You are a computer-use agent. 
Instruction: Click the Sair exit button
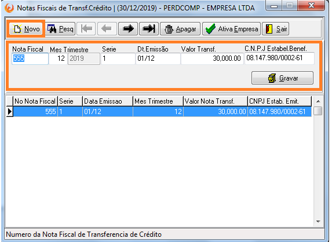pos(275,29)
